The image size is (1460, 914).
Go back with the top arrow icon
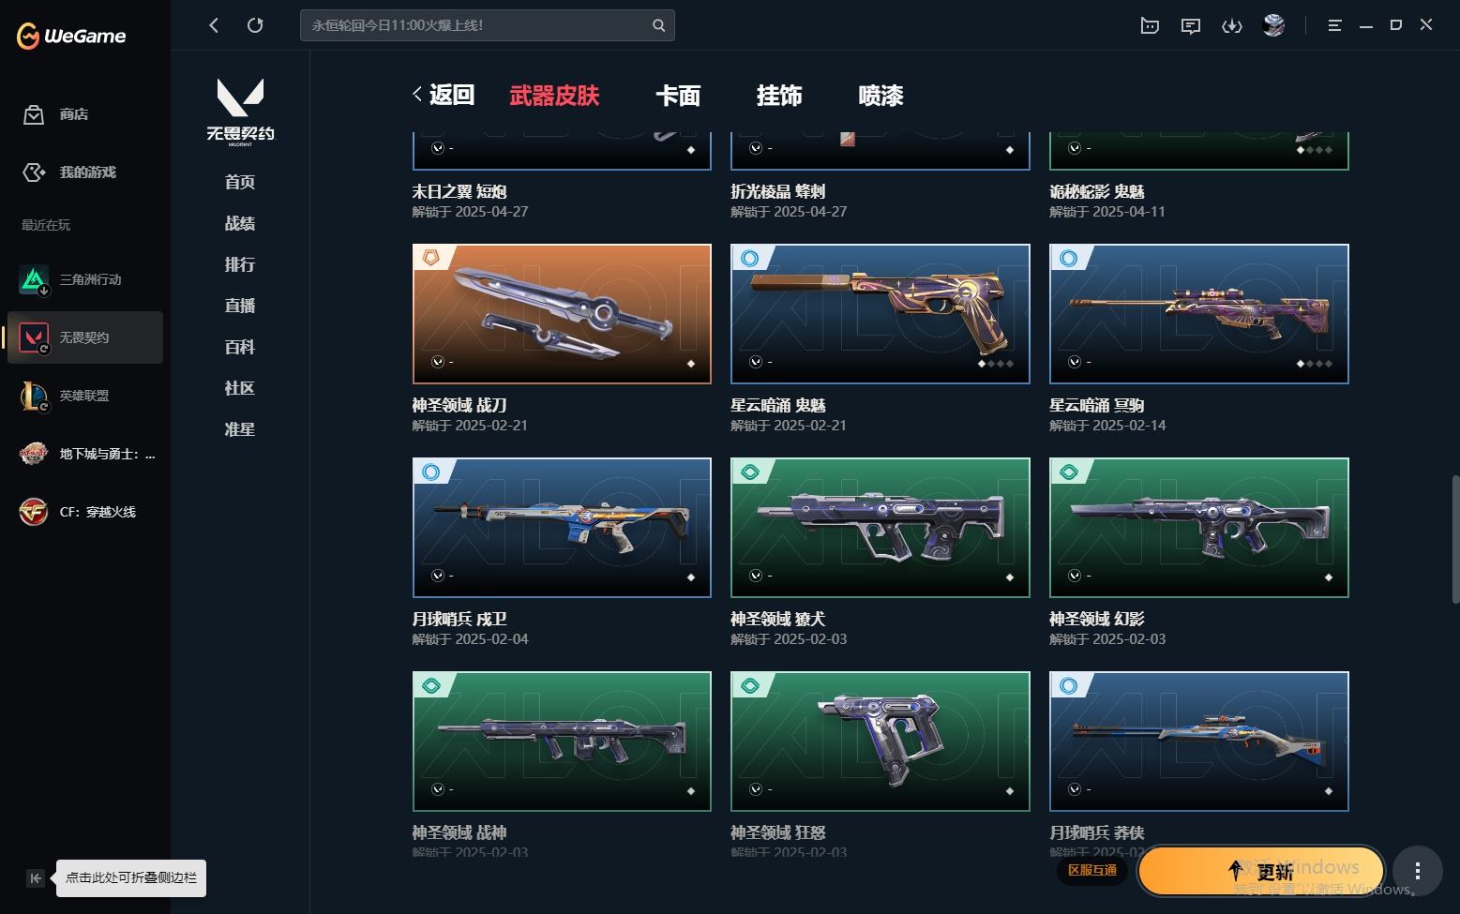click(x=214, y=25)
